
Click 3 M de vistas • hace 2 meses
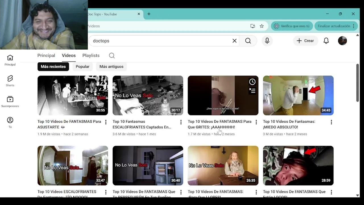(x=285, y=134)
